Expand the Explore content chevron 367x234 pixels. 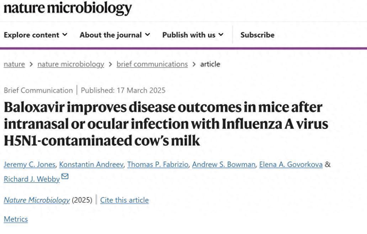point(65,34)
